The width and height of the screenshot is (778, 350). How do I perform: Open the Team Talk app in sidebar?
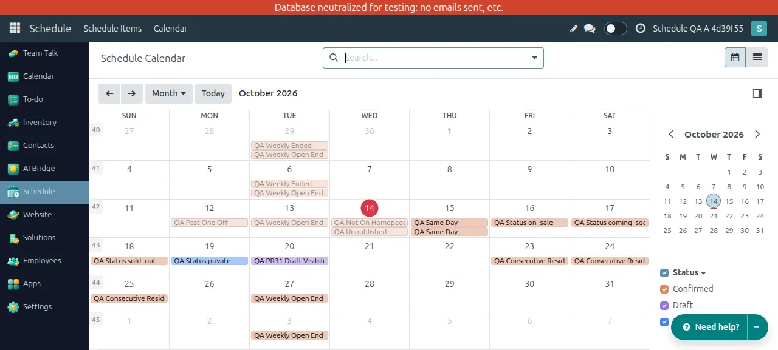click(44, 53)
